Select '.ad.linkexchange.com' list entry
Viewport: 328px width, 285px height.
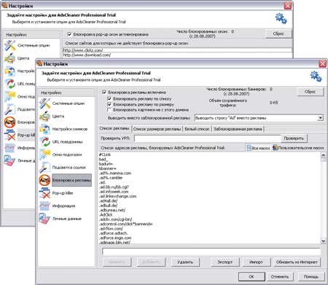(x=117, y=196)
